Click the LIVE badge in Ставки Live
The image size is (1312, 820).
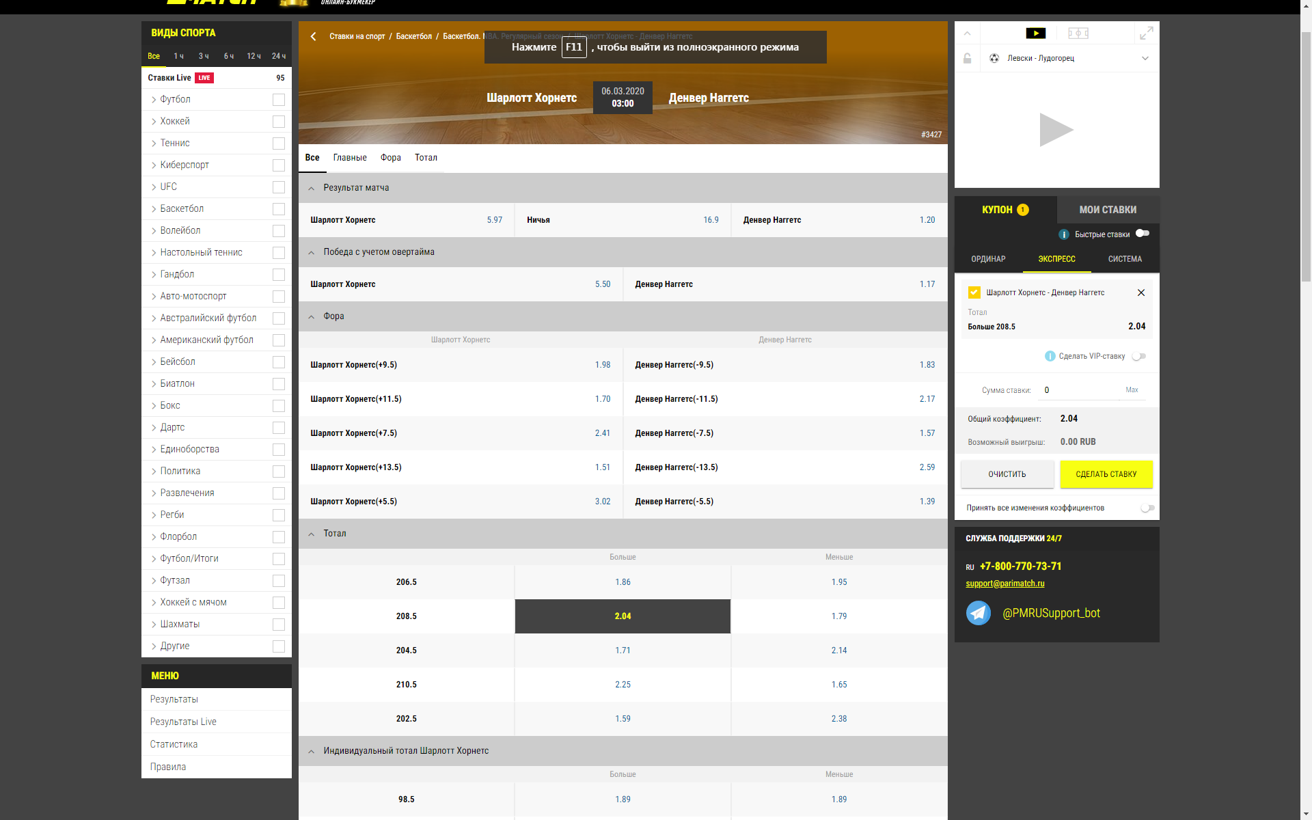pos(204,78)
